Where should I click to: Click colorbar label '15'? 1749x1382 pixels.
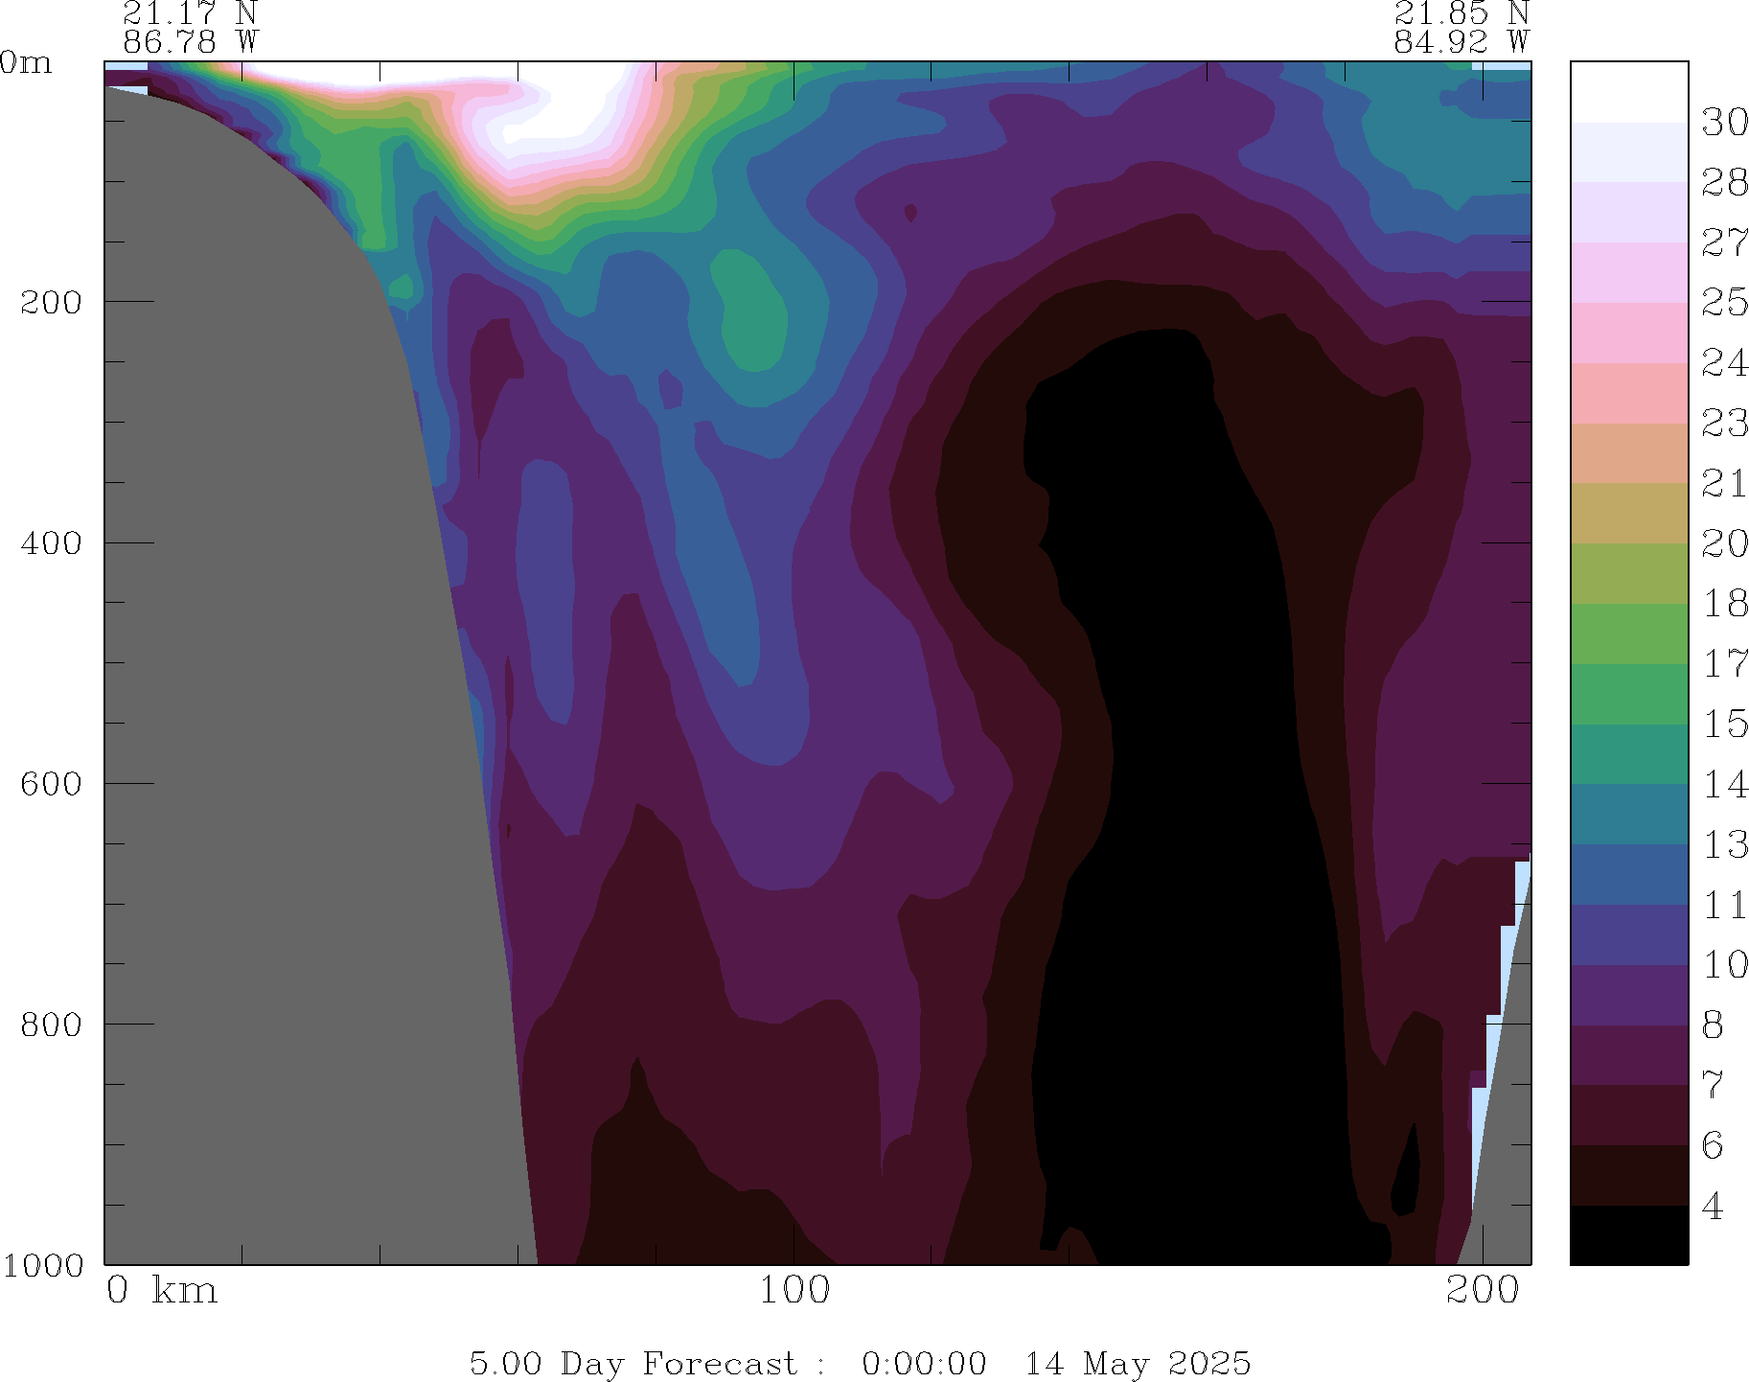click(x=1725, y=725)
